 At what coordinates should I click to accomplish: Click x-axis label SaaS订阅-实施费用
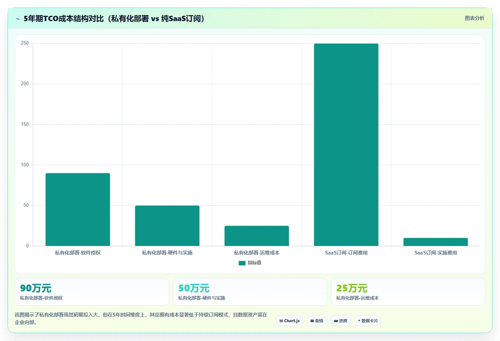(x=436, y=253)
